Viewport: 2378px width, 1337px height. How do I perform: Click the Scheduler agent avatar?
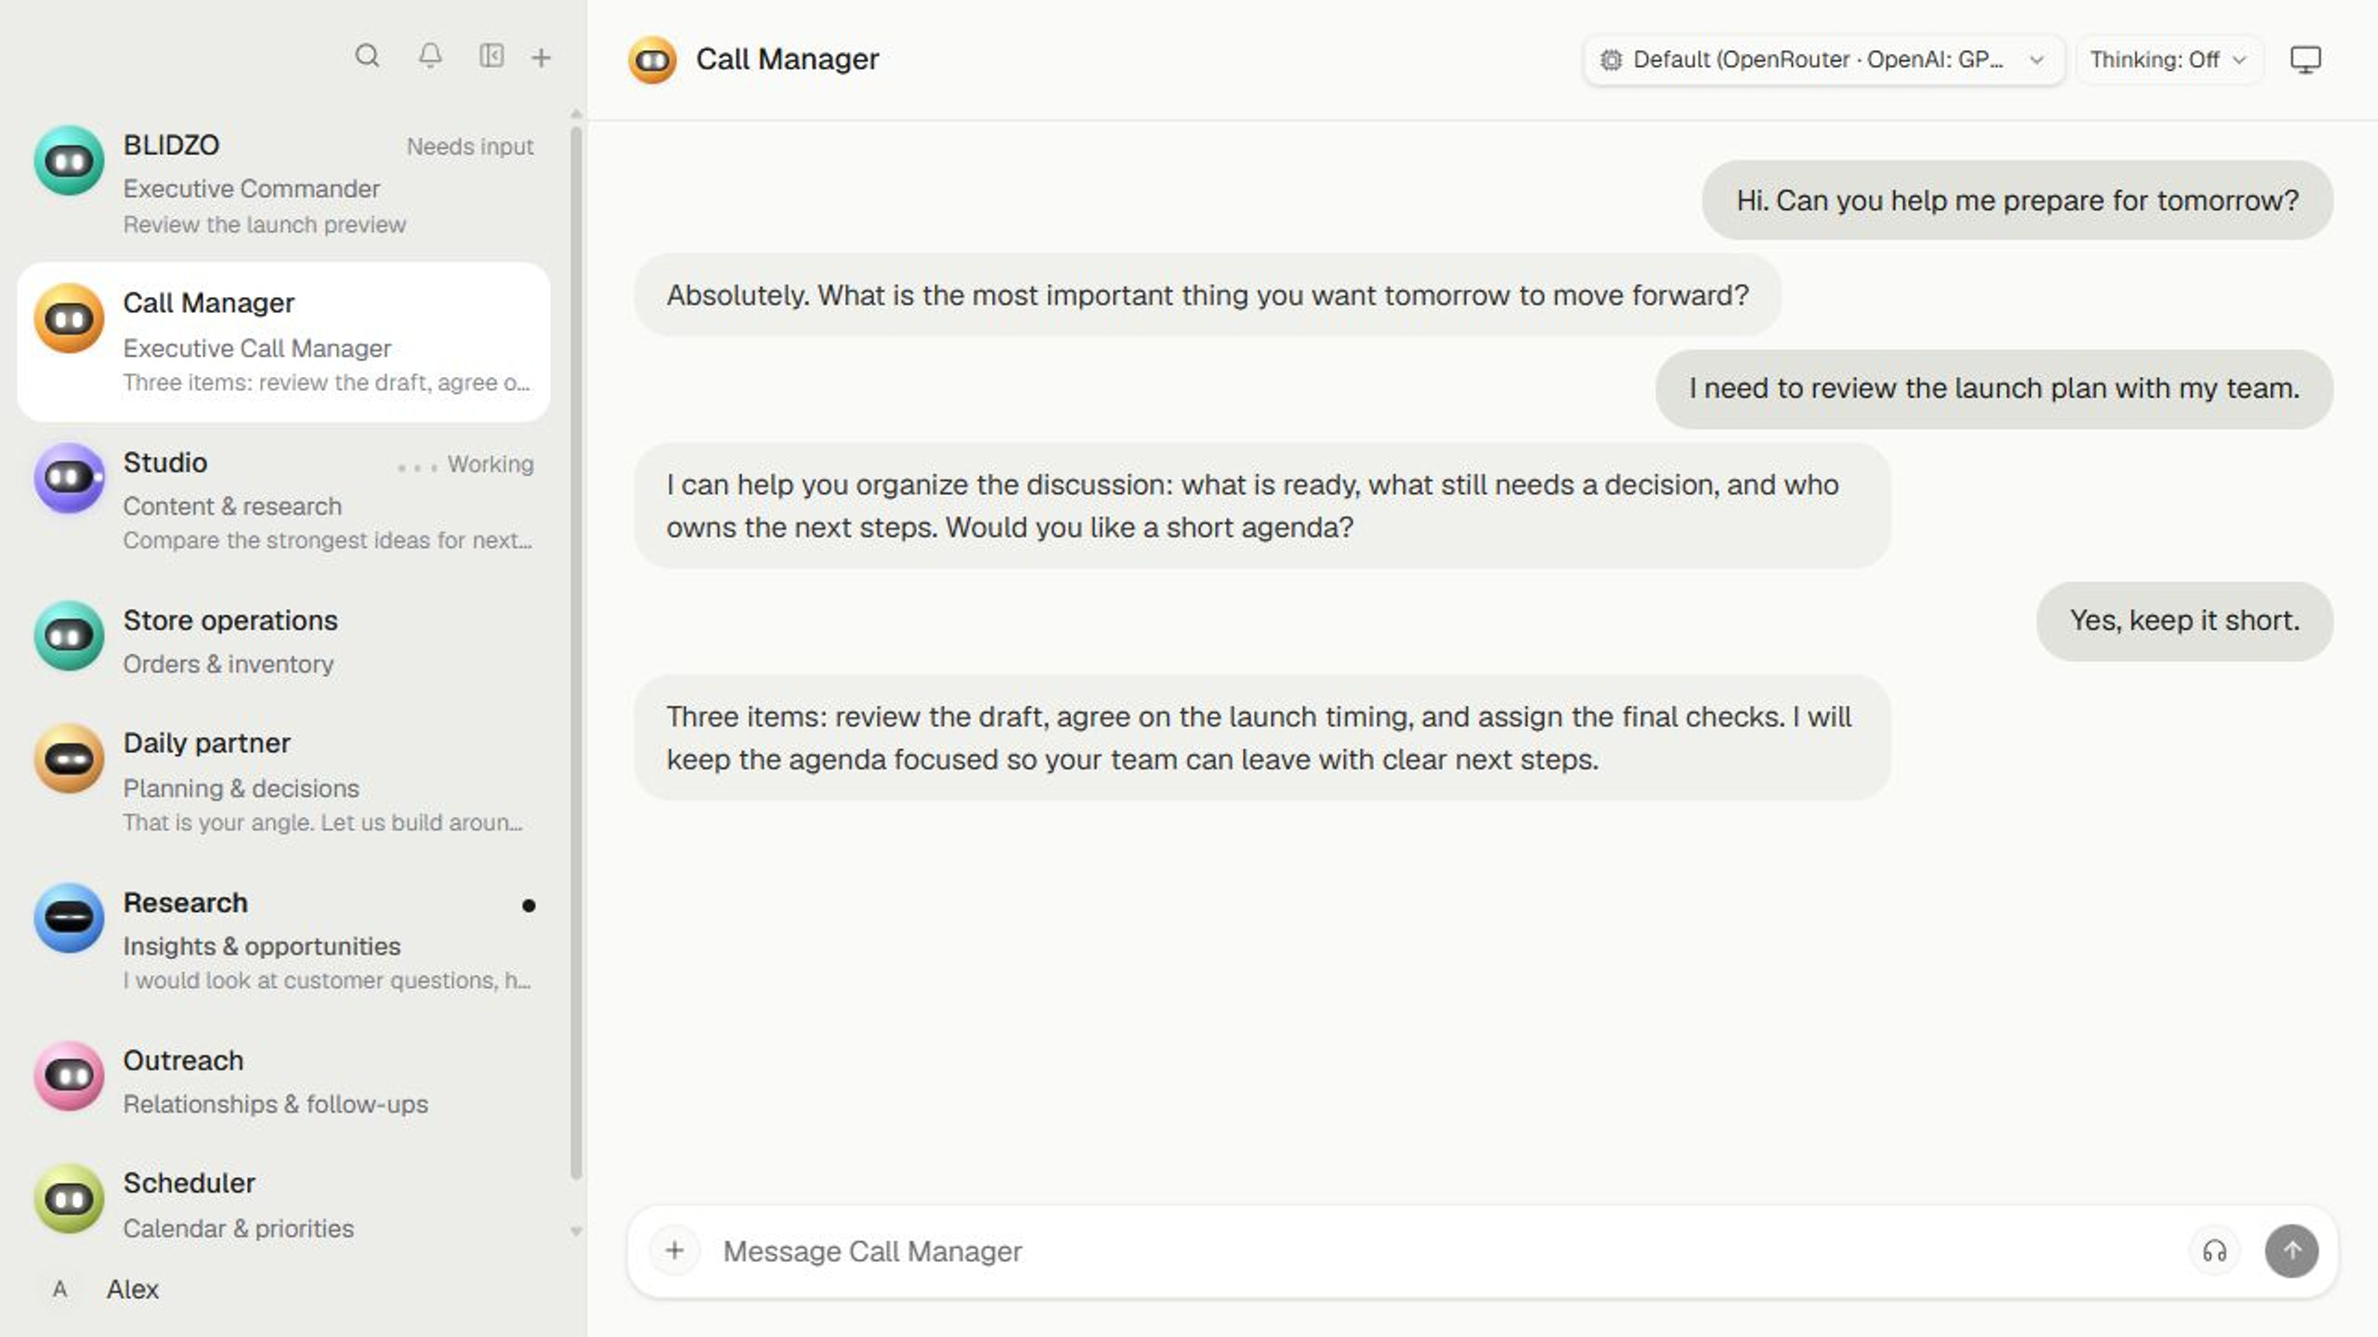point(69,1199)
